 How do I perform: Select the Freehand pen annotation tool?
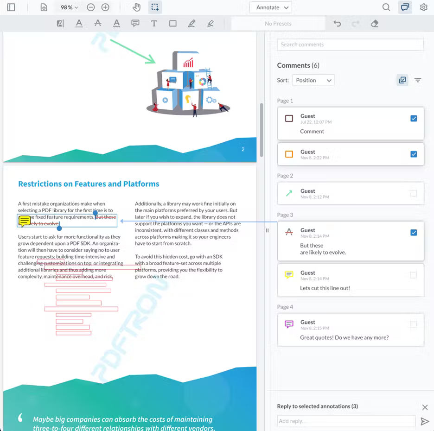pyautogui.click(x=191, y=23)
